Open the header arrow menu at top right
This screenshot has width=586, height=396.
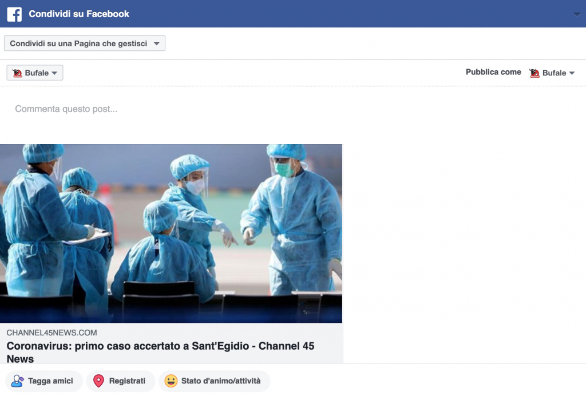pos(576,14)
